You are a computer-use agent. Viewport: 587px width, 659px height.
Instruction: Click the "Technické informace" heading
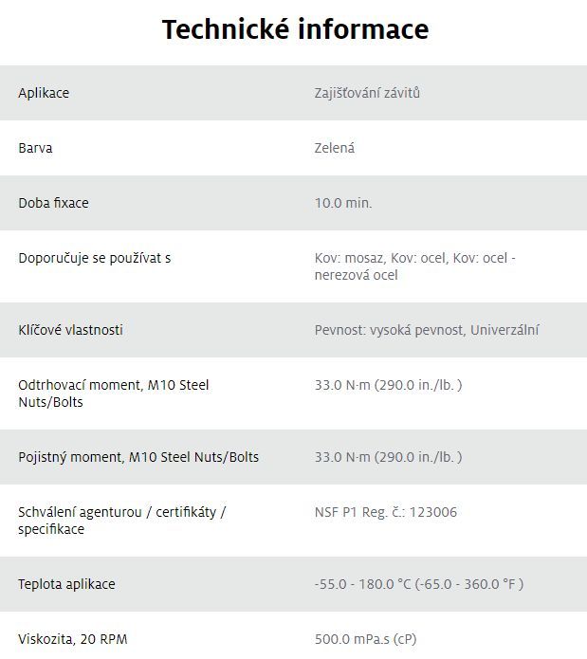click(x=294, y=29)
